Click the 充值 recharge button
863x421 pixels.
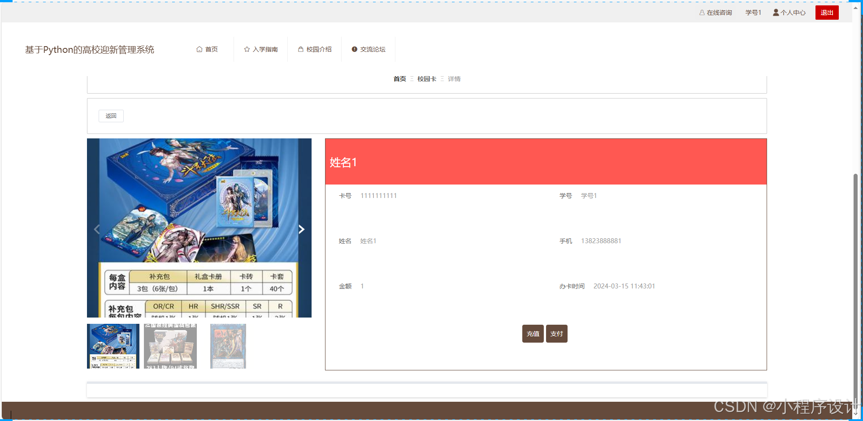coord(533,334)
